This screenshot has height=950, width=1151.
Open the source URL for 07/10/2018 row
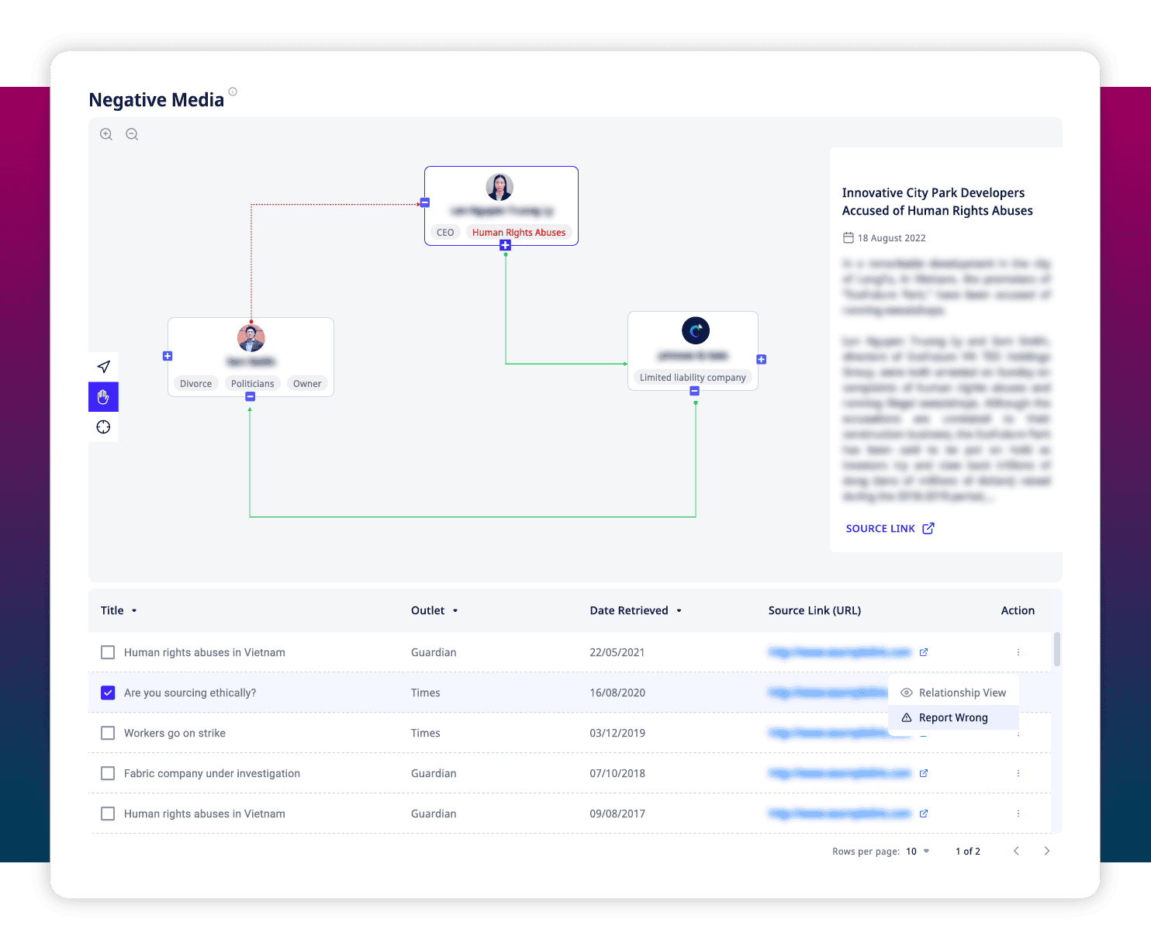(x=839, y=773)
